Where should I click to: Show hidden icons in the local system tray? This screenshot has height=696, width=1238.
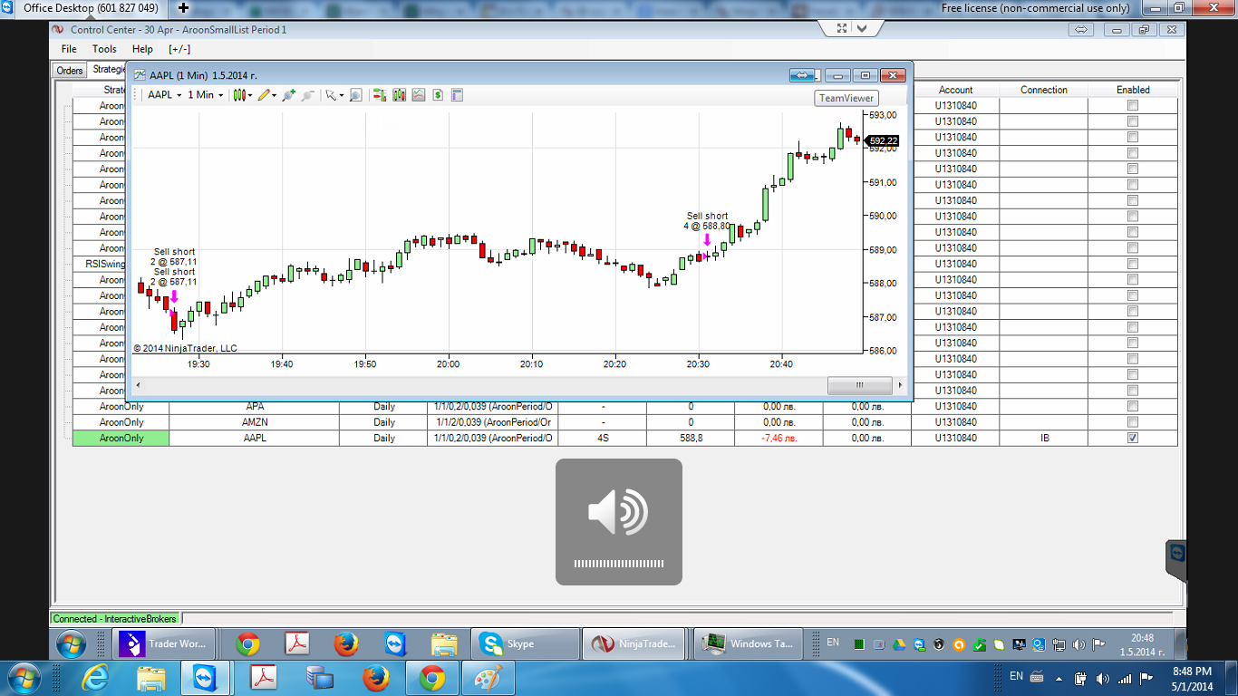click(1060, 678)
